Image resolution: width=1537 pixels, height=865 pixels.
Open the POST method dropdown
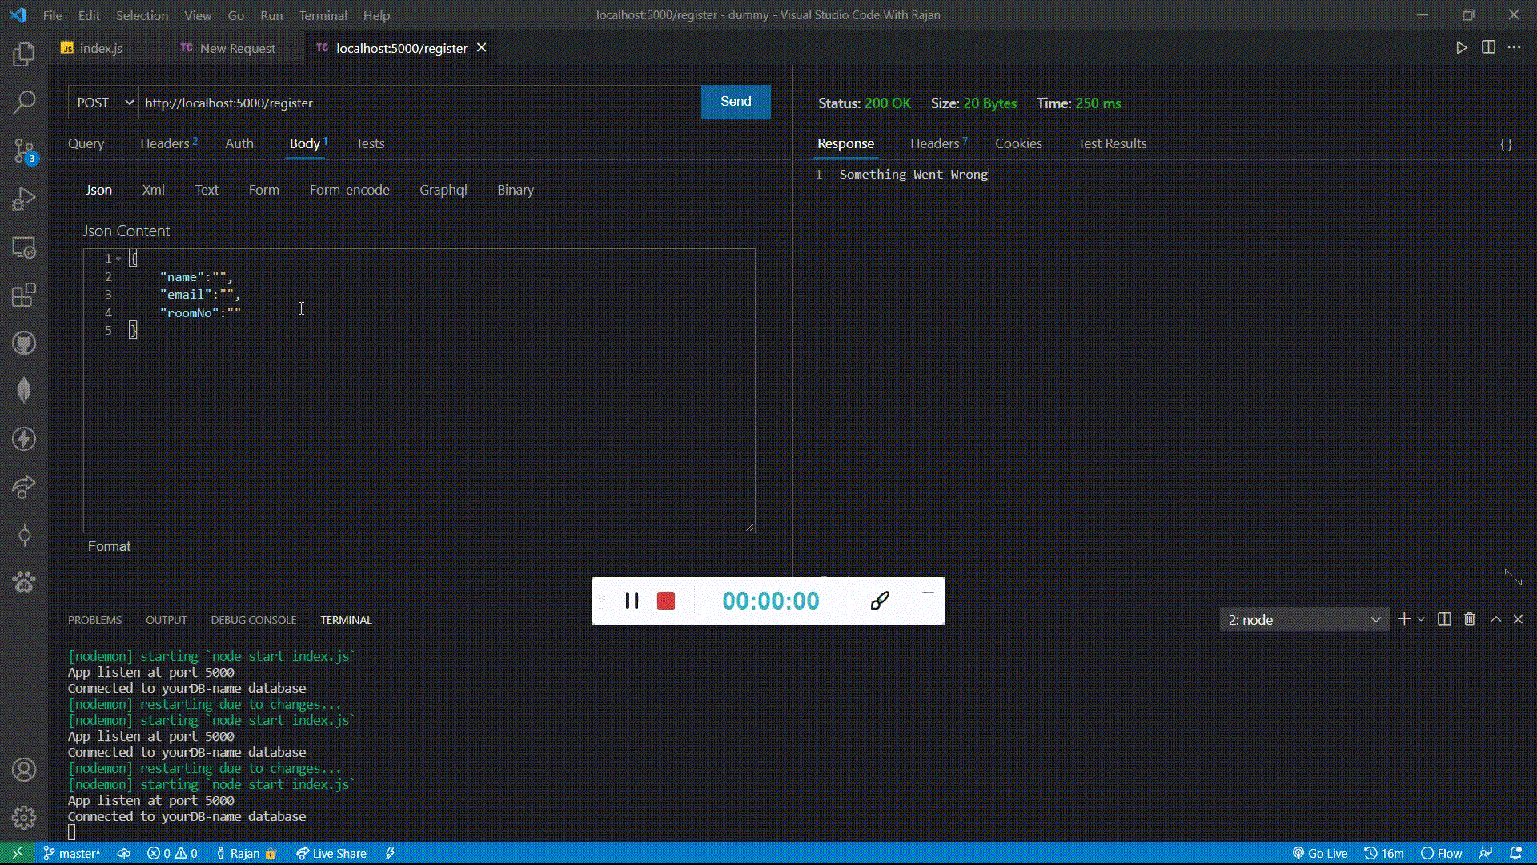click(104, 103)
